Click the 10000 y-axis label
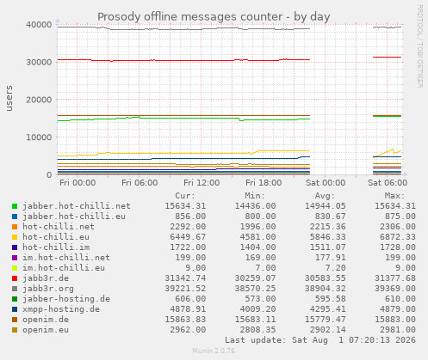428x360 pixels. [39, 137]
